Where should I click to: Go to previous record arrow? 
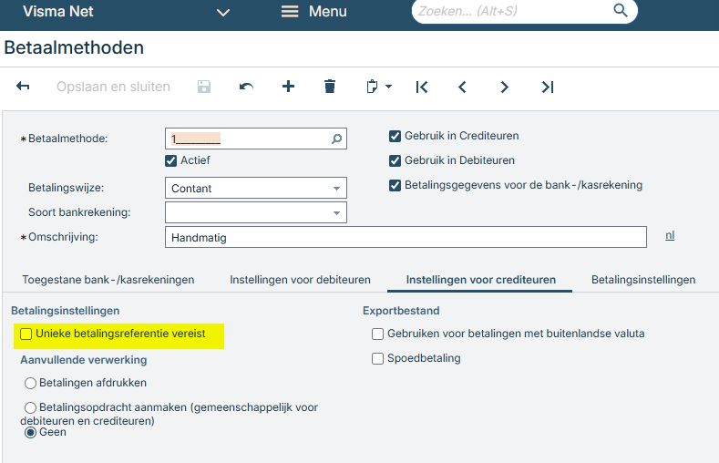tap(463, 87)
